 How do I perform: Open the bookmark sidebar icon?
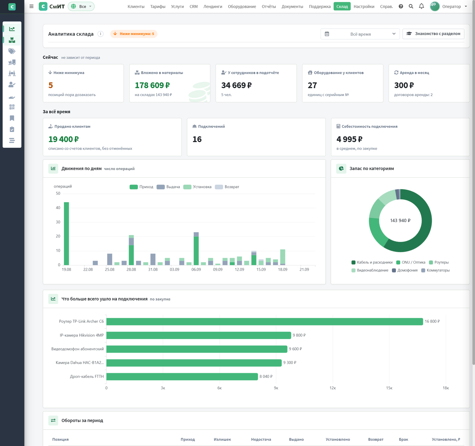12,118
